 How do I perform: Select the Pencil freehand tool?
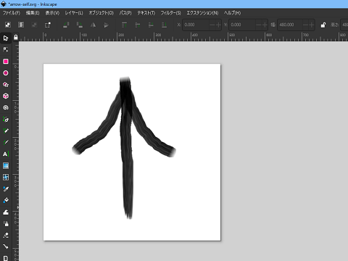(6, 130)
